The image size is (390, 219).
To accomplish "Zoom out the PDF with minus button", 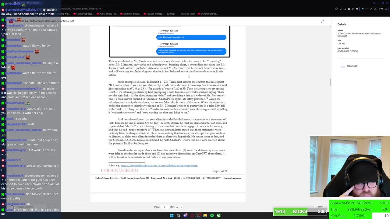I will coord(315,207).
